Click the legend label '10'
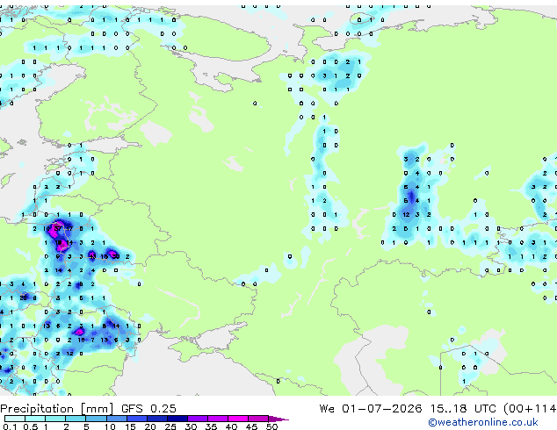 point(110,426)
